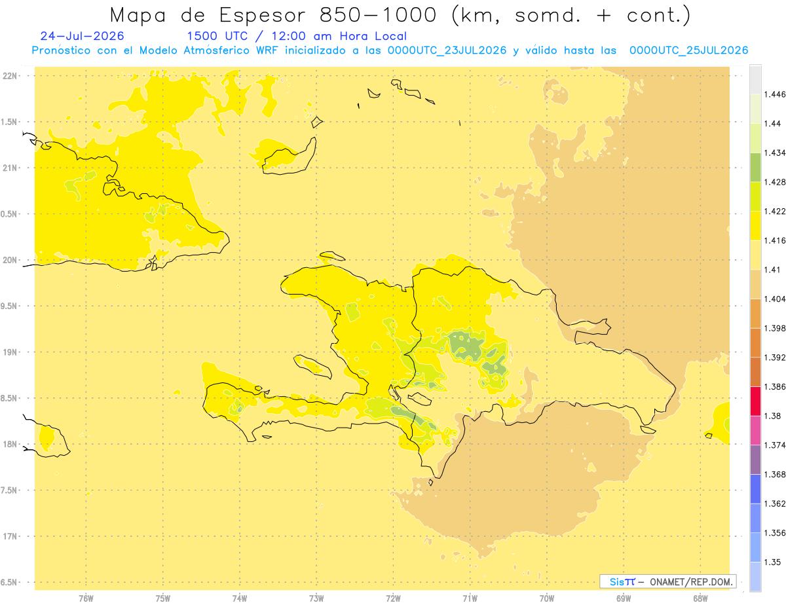786x607 pixels.
Task: Click the colorbar value '1.416'
Action: (775, 241)
